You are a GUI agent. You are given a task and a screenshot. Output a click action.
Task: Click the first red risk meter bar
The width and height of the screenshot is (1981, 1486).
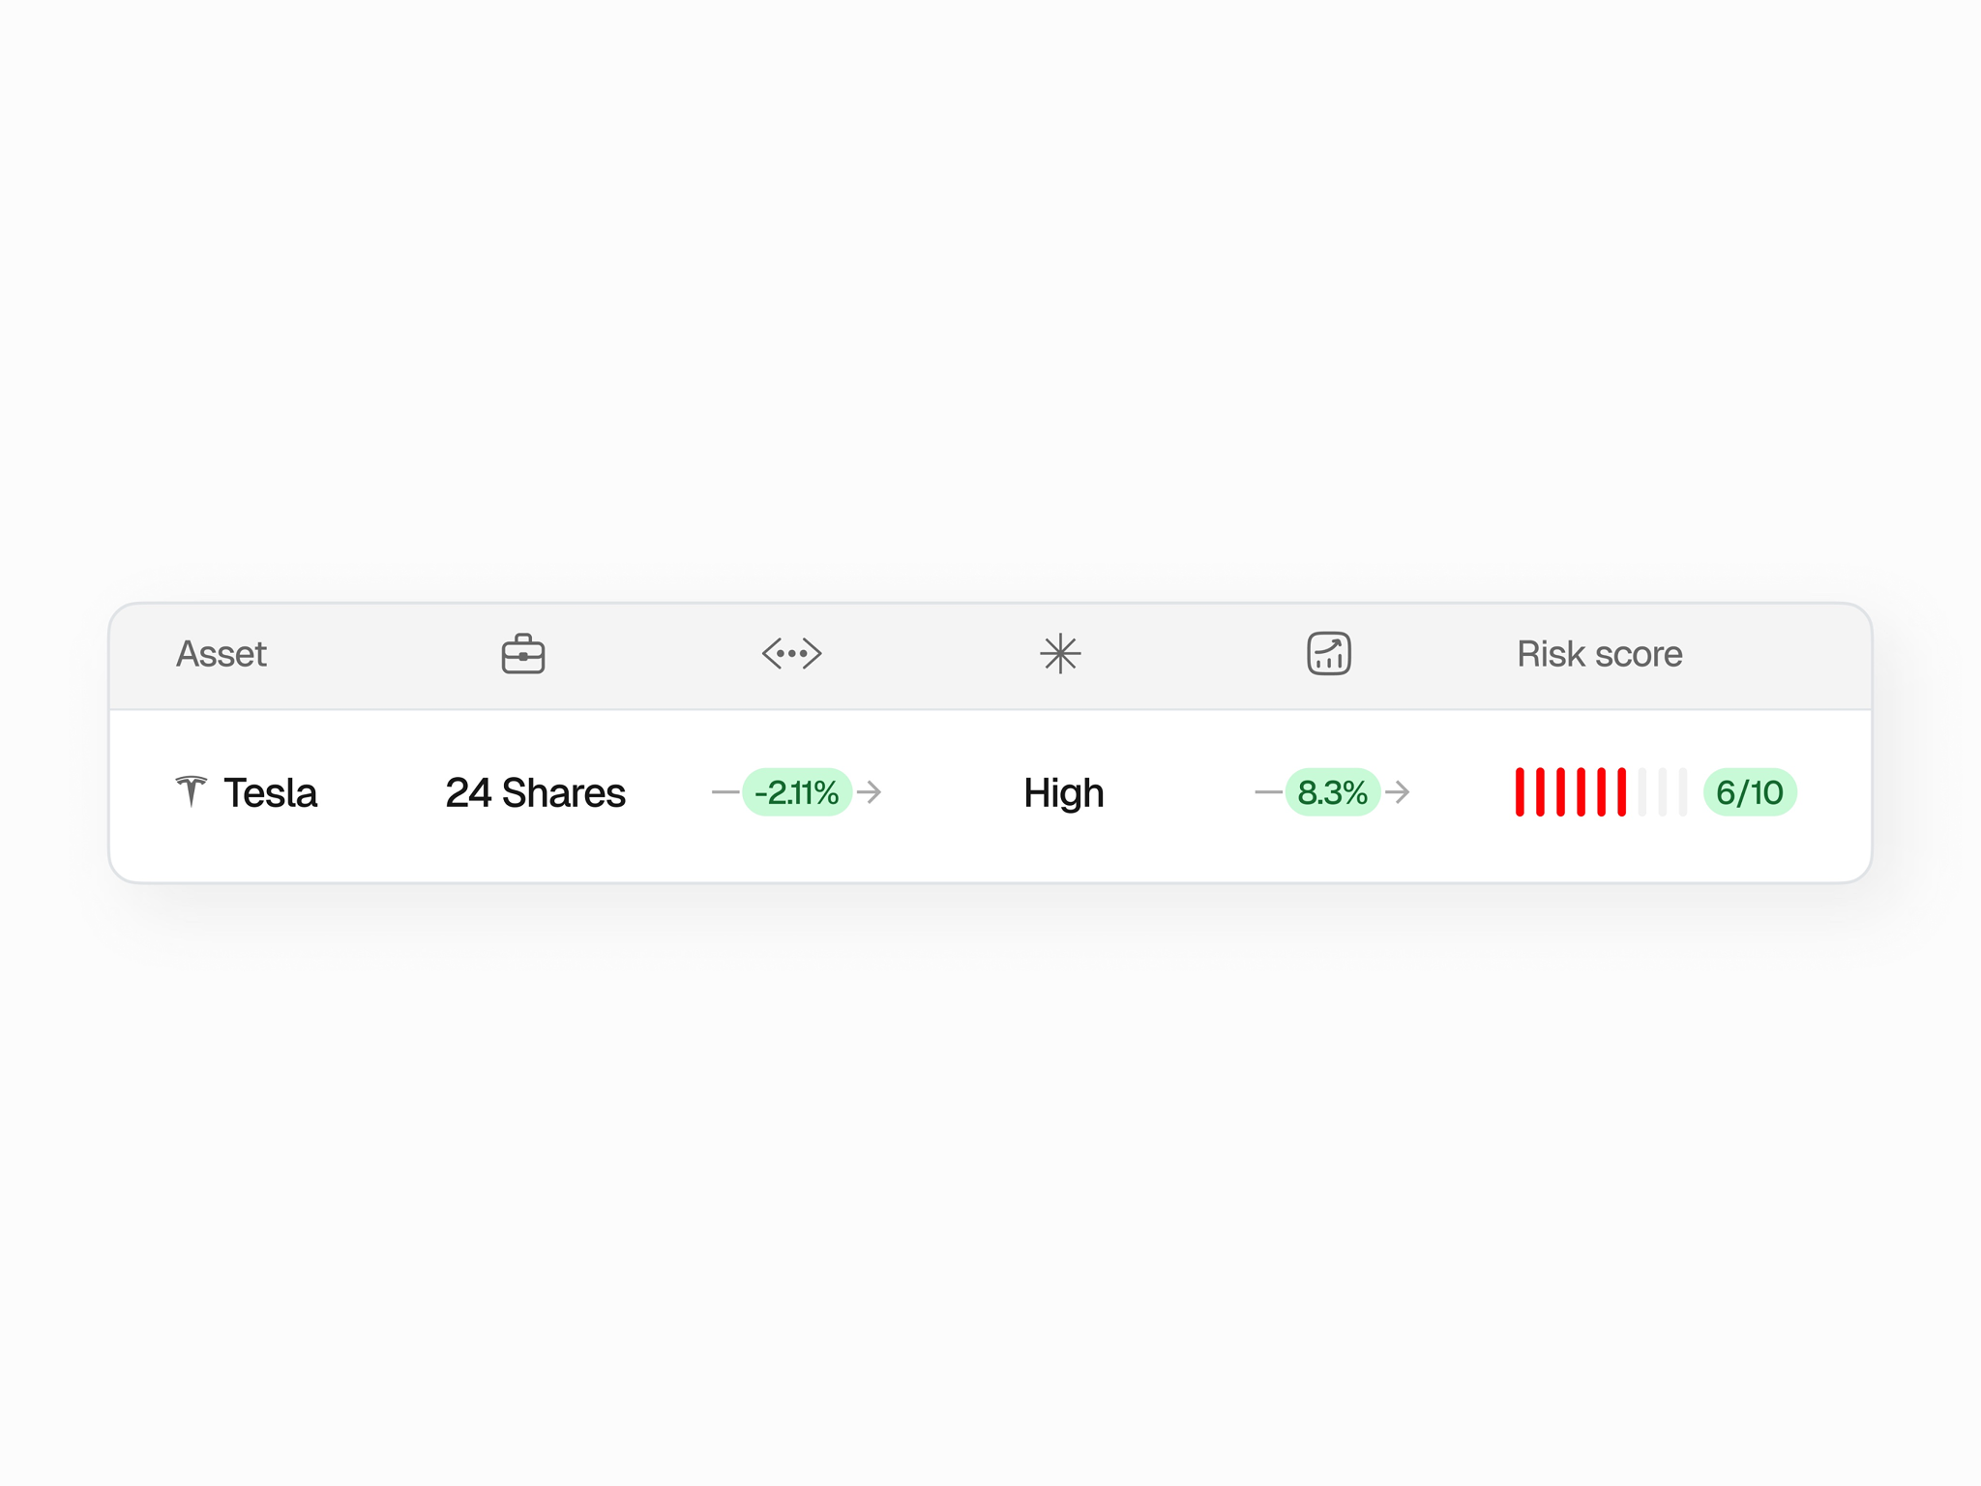click(x=1520, y=792)
